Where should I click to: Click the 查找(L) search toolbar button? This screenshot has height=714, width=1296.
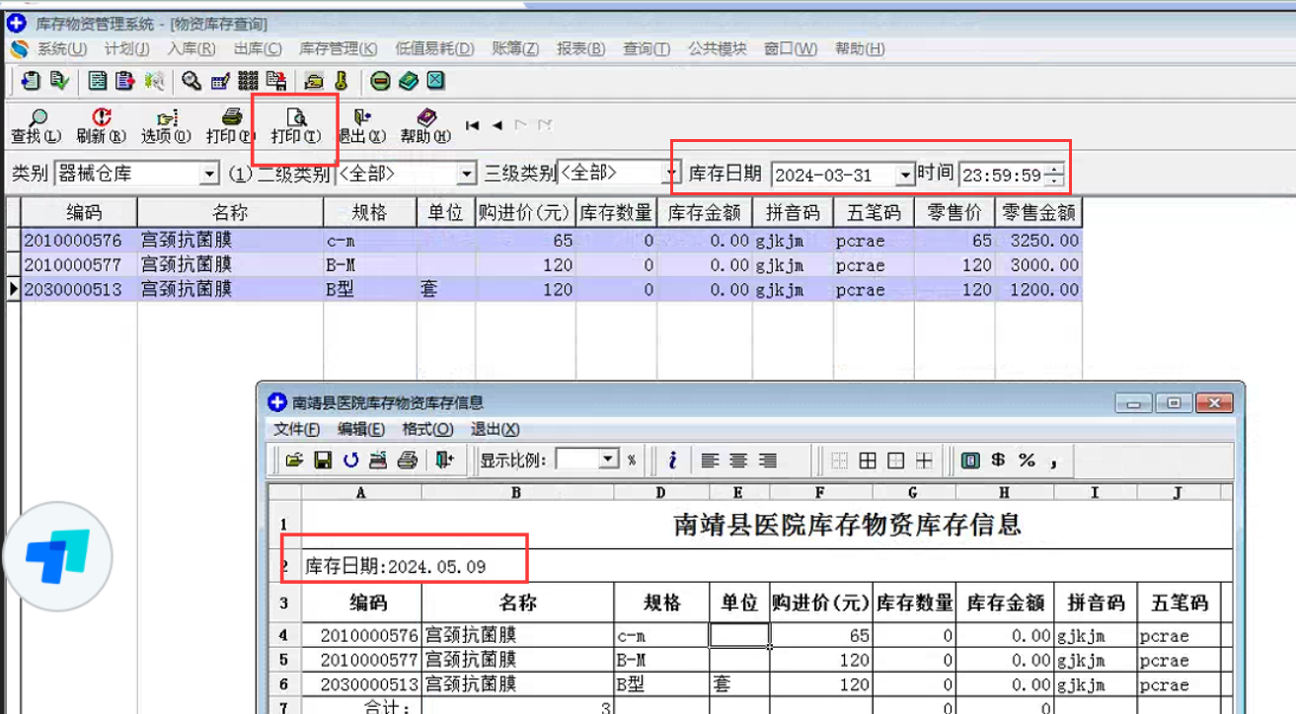36,126
